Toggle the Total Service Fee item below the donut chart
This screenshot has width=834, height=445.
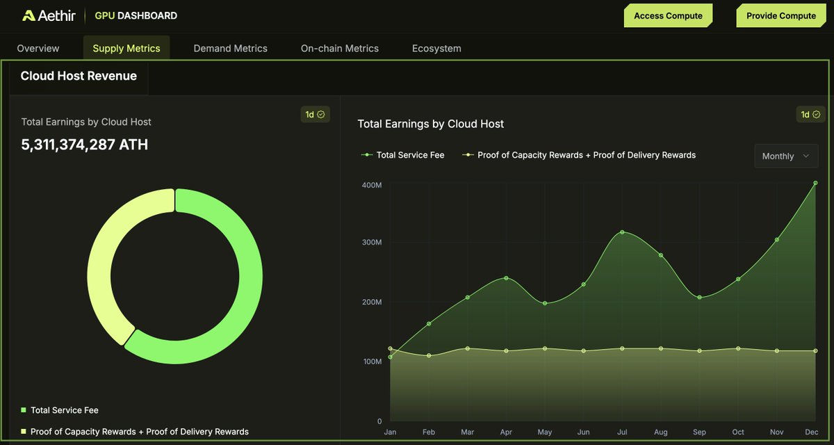pos(63,411)
